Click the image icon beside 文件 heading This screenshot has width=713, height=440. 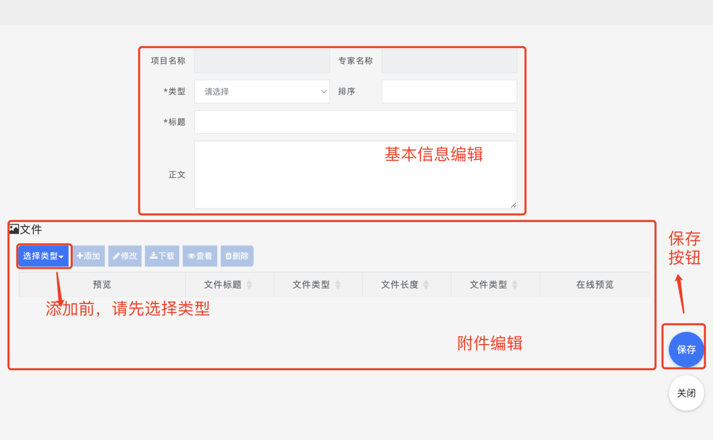[14, 229]
